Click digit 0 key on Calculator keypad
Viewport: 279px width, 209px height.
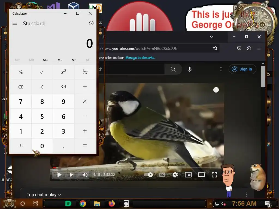42,146
